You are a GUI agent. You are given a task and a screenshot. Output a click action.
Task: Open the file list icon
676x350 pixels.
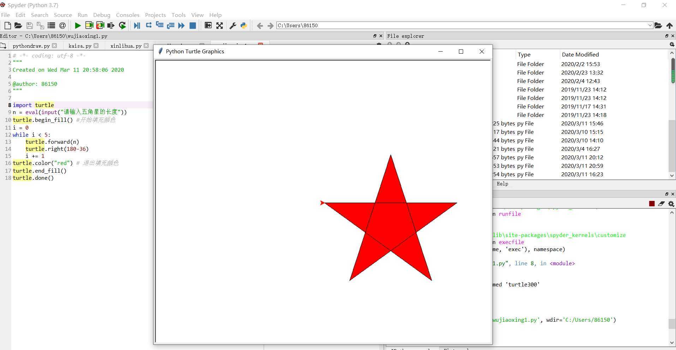(52, 25)
